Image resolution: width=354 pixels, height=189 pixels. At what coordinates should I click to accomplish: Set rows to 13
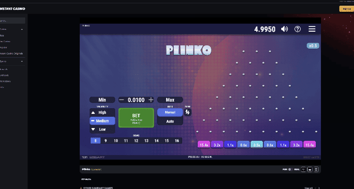click(146, 141)
